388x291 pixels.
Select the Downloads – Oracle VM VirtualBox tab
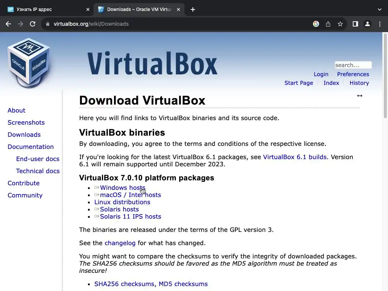coord(139,9)
